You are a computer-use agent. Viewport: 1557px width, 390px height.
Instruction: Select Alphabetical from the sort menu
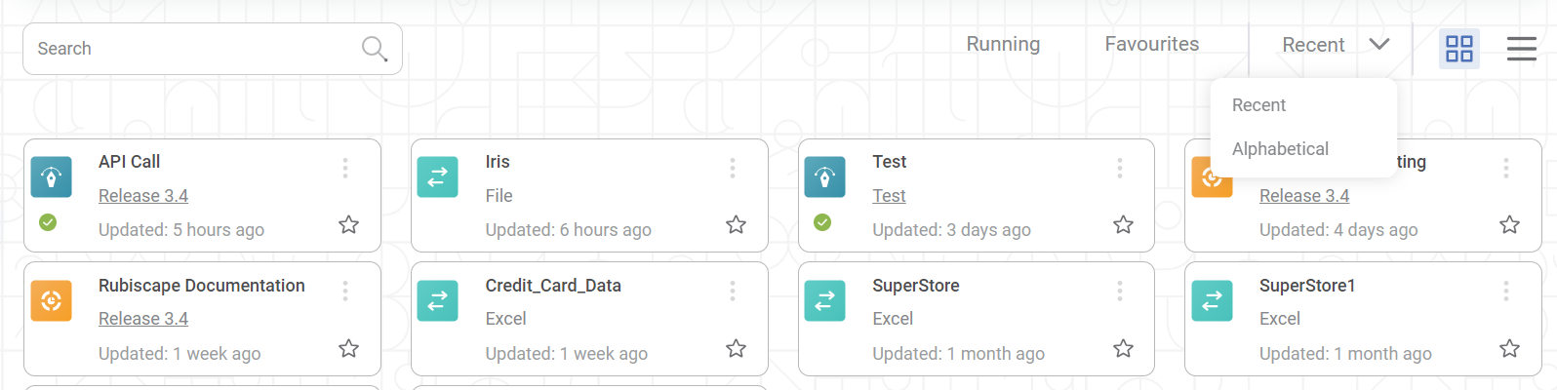[1280, 149]
